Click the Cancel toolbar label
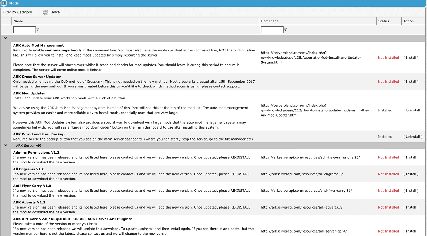This screenshot has height=236, width=427. click(55, 12)
